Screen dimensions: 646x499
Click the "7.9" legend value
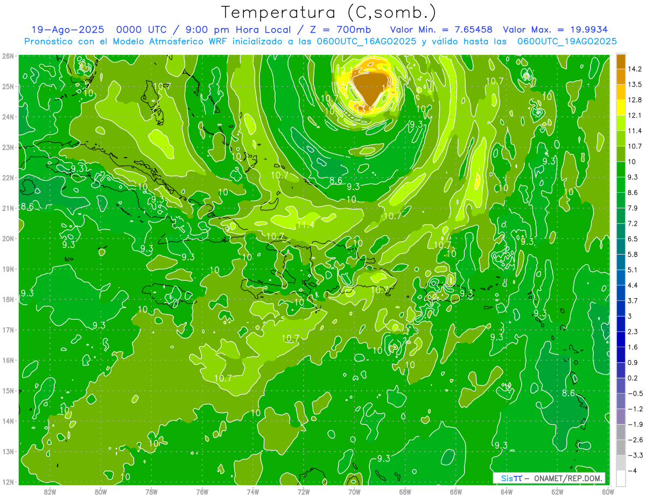634,208
